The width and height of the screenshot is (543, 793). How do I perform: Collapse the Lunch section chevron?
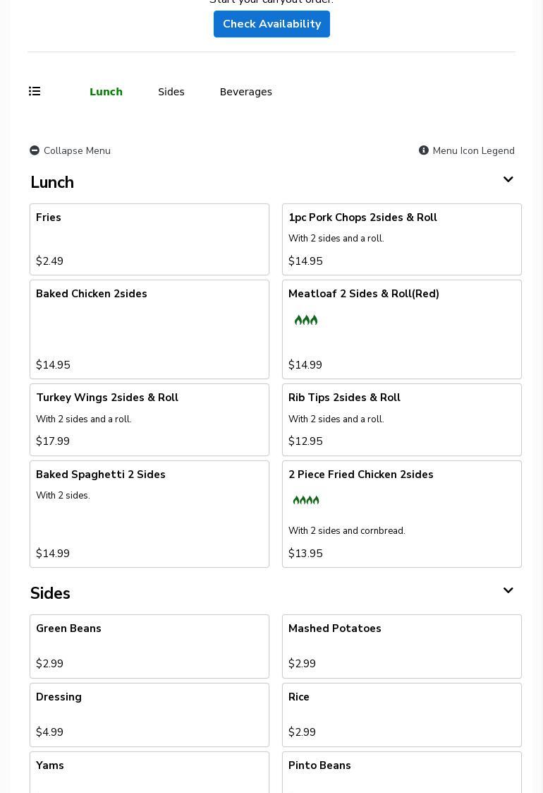(x=508, y=180)
